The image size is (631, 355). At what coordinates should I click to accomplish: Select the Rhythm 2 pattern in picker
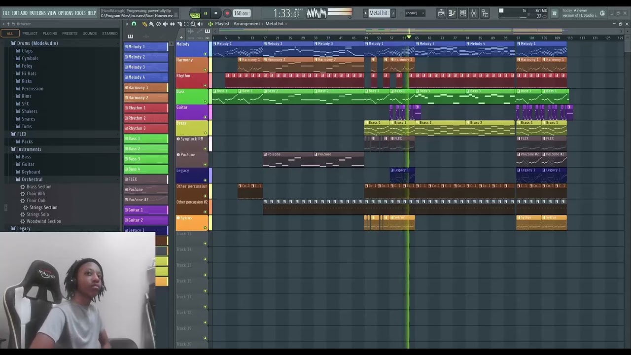pos(146,118)
